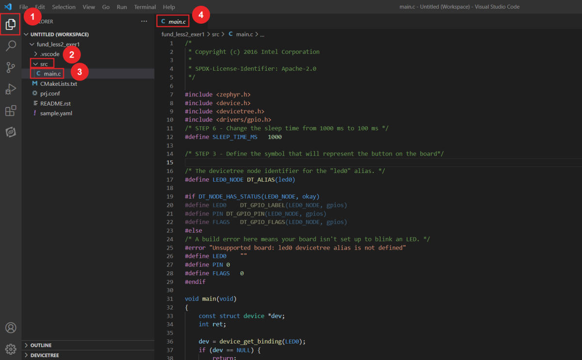Image resolution: width=582 pixels, height=360 pixels.
Task: Open the Extensions view
Action: pos(11,110)
